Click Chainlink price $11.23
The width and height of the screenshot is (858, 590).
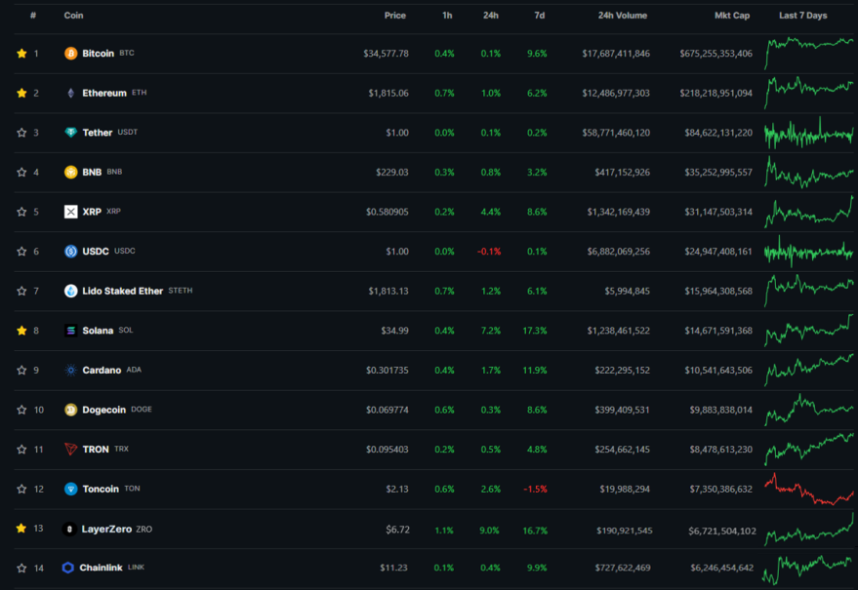click(393, 568)
